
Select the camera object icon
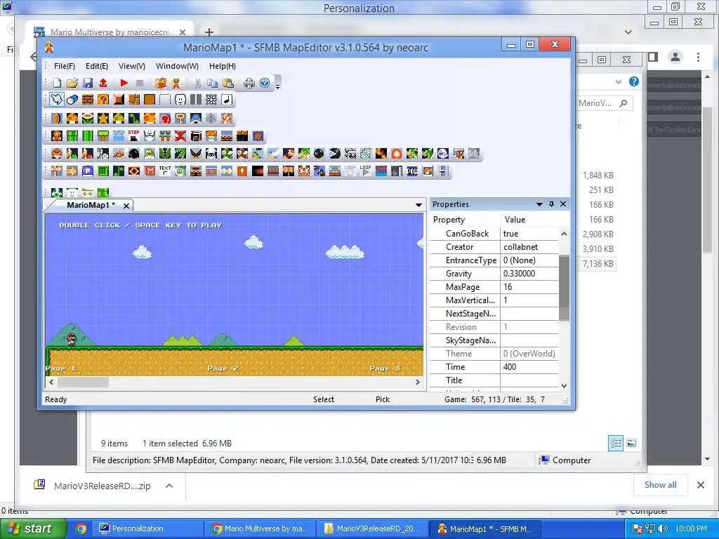(196, 136)
